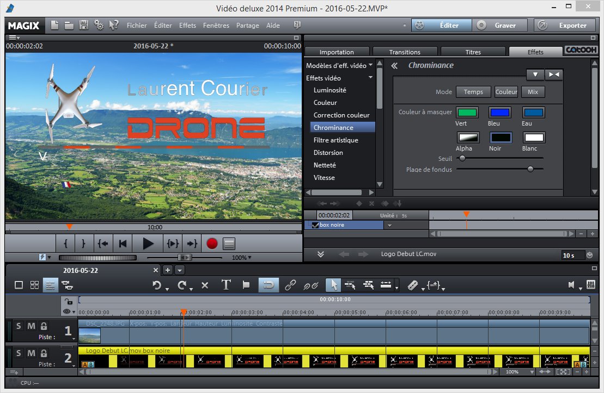Screen dimensions: 604x393
Task: Switch to the Importation tab
Action: 337,52
